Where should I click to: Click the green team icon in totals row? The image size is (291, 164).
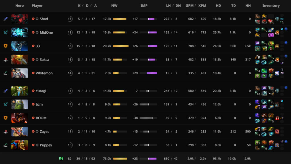coord(61,159)
